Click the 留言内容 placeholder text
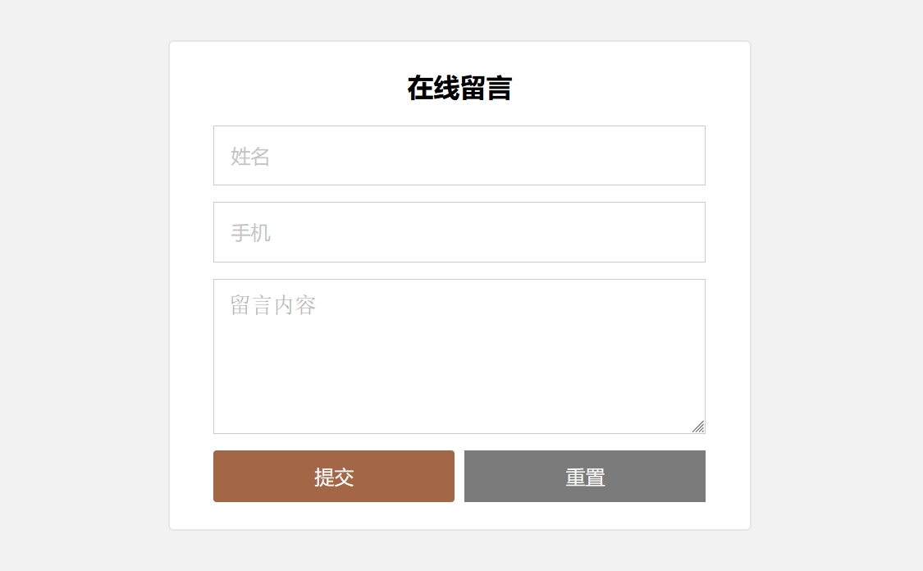Viewport: 923px width, 571px height. pyautogui.click(x=272, y=306)
